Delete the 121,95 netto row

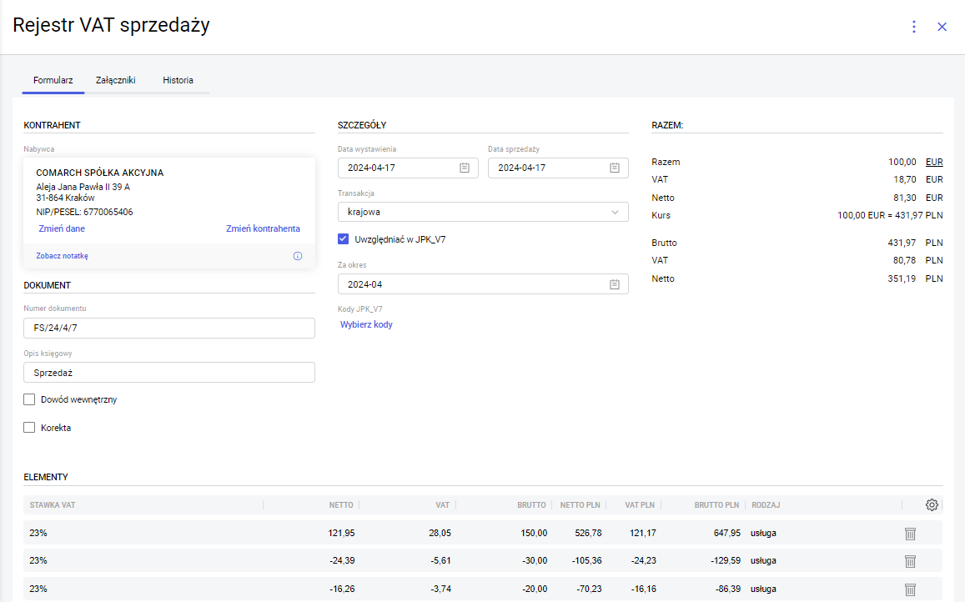[x=911, y=534]
